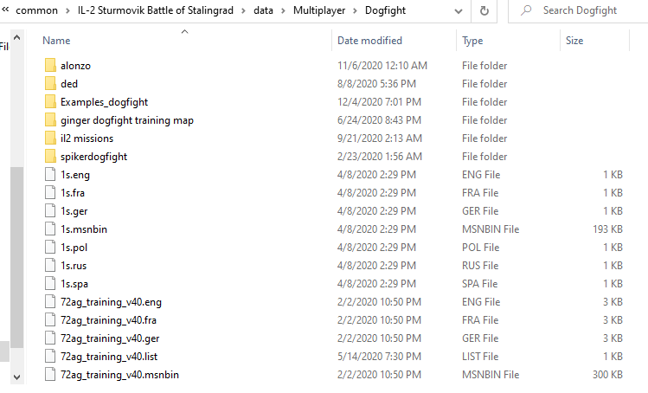Open the address bar history dropdown
Viewport: 648px width, 393px height.
click(458, 10)
